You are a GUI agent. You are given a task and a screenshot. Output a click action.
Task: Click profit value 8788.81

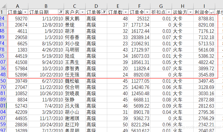point(206,19)
